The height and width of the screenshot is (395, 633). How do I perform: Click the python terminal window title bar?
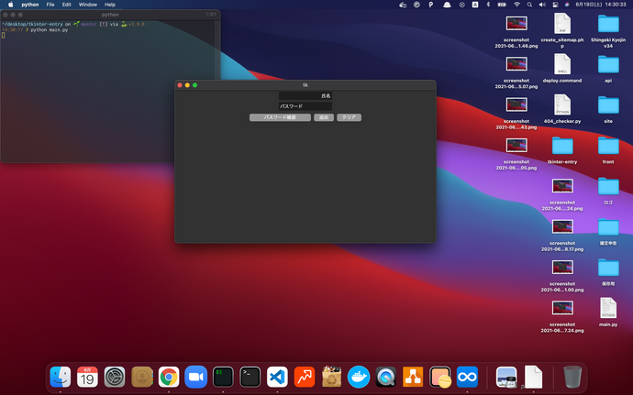pyautogui.click(x=110, y=15)
